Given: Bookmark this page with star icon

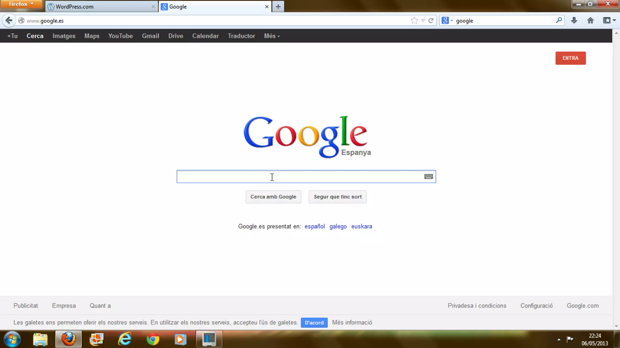Looking at the screenshot, I should click(x=414, y=21).
